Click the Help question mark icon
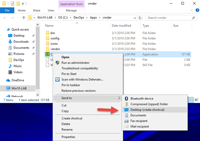The width and height of the screenshot is (200, 141). (197, 10)
